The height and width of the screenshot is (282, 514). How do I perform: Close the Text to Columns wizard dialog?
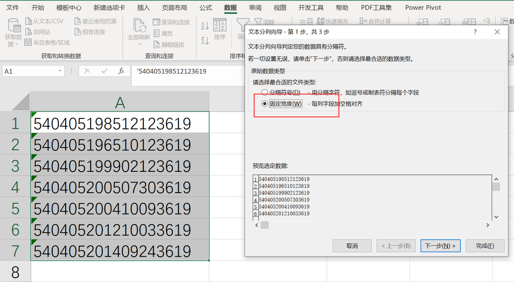497,32
